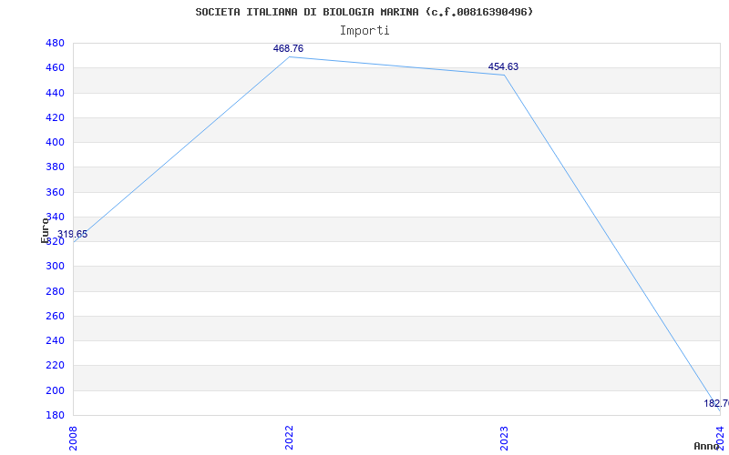Click the 460 y-axis tick label
Image resolution: width=729 pixels, height=455 pixels.
pyautogui.click(x=55, y=67)
